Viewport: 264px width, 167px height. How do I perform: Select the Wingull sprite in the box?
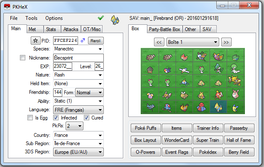[184, 70]
